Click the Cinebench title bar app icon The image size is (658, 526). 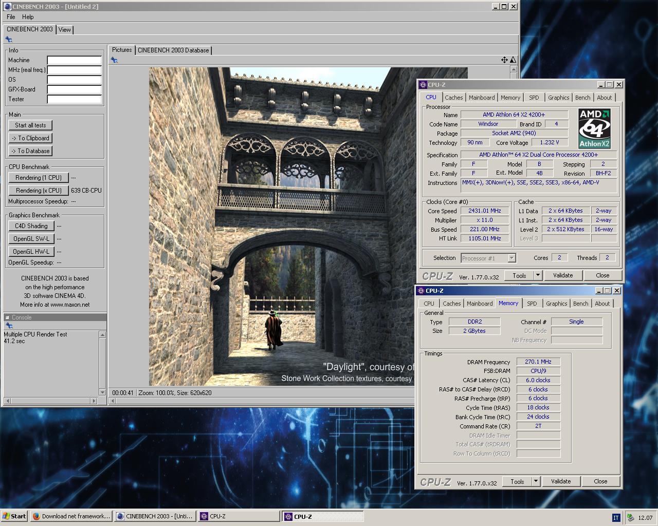(7, 6)
